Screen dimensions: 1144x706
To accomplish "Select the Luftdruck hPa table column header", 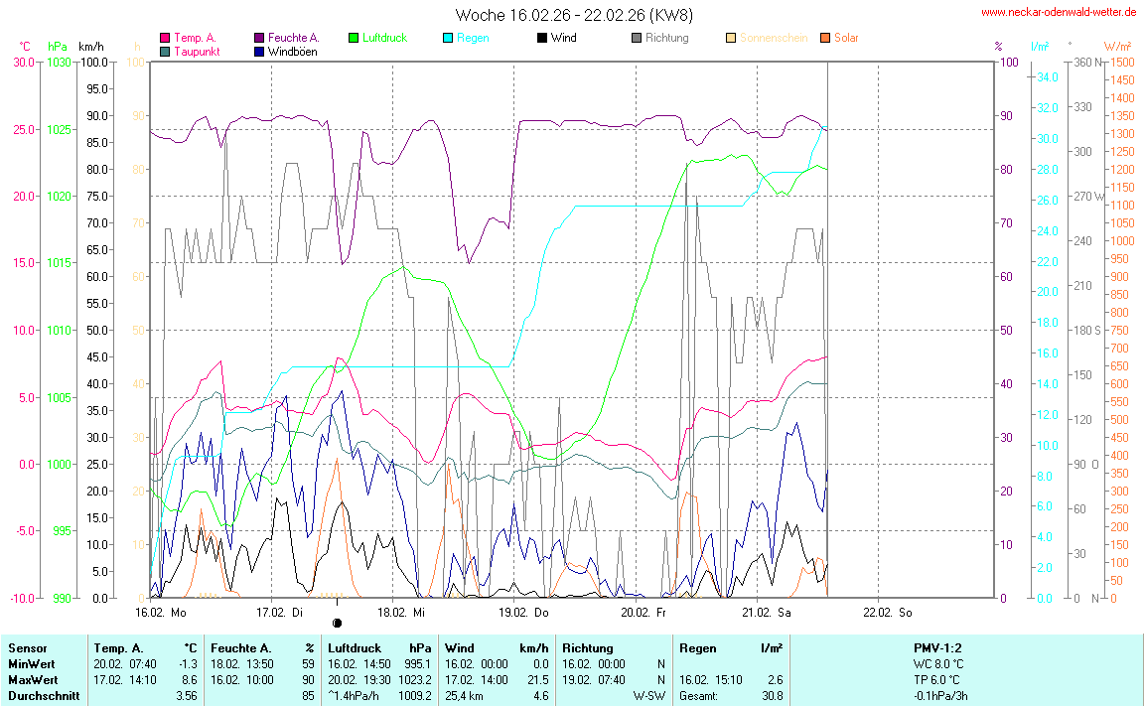I will pos(378,647).
